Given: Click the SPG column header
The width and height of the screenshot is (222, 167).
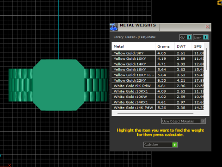Looking at the screenshot, I should (x=198, y=46).
